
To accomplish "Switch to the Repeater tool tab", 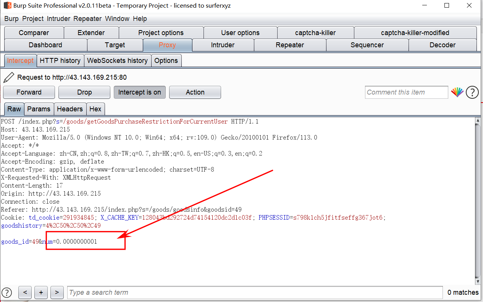I will click(290, 45).
